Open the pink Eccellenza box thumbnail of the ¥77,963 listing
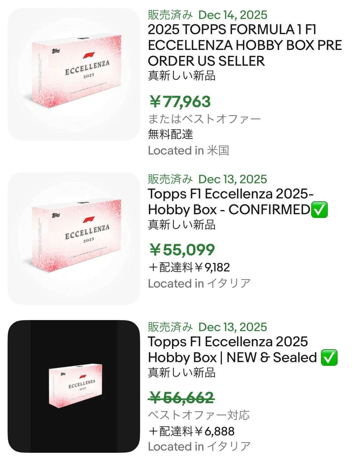This screenshot has height=467, width=355. click(x=74, y=74)
